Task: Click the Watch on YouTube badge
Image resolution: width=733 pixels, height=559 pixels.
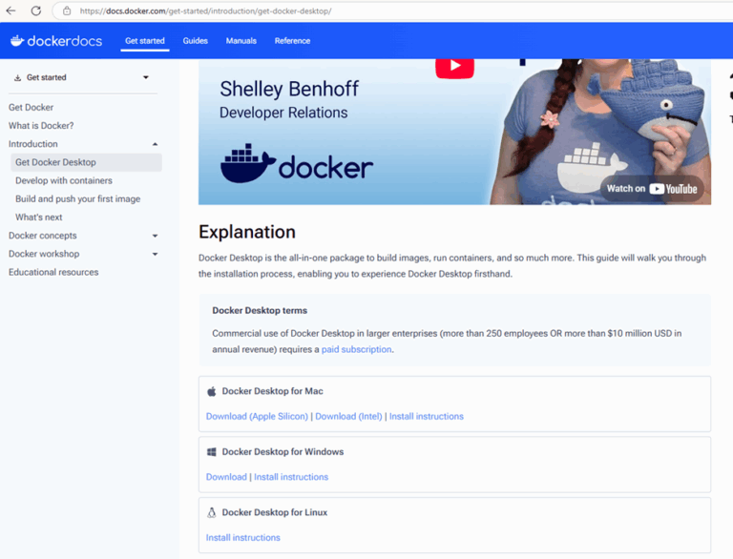Action: (653, 189)
